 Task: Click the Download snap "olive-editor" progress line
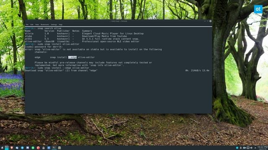61,70
